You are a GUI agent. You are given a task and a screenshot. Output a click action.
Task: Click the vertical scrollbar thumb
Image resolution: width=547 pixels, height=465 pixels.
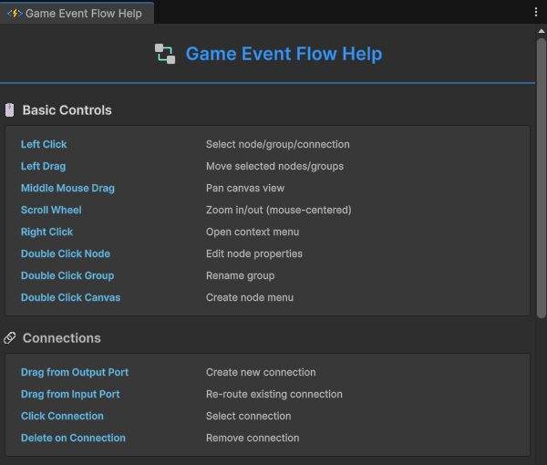point(542,173)
